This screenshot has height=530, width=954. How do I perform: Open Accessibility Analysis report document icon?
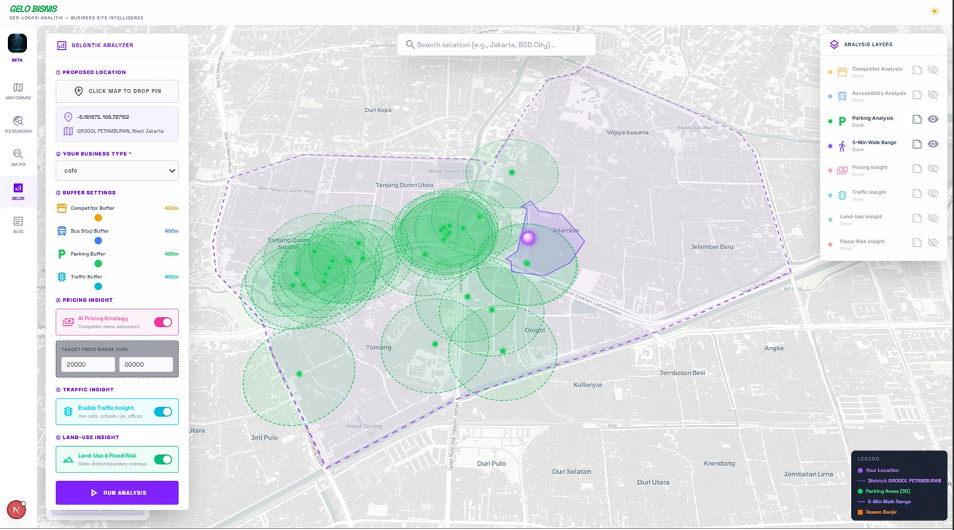coord(917,95)
